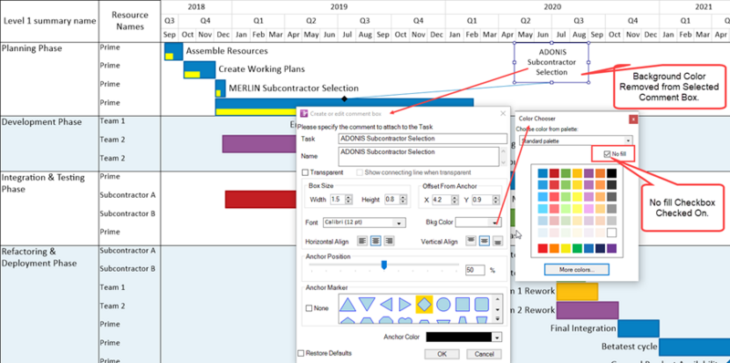Close the Create or edit comment box dialog

pyautogui.click(x=503, y=114)
